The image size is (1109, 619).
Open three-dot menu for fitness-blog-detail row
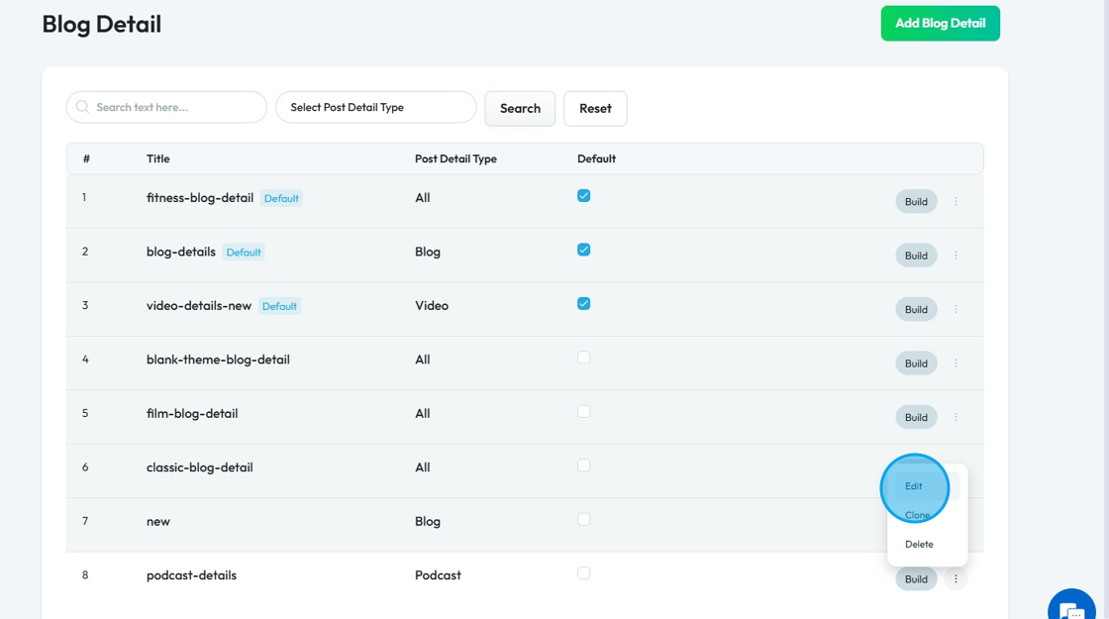tap(956, 202)
